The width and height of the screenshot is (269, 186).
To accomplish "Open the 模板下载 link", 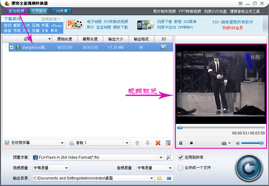I will tap(121, 27).
